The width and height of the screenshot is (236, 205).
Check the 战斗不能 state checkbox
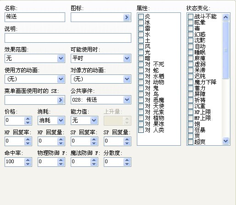(x=191, y=17)
